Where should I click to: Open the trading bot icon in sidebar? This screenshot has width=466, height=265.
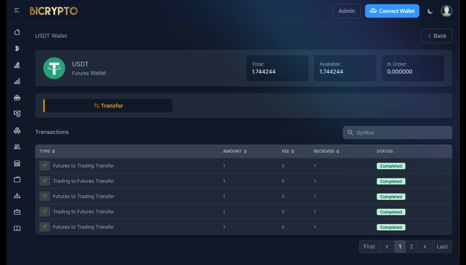[17, 98]
